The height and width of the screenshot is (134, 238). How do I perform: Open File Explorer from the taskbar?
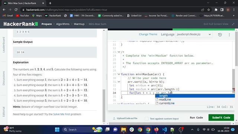(123, 130)
